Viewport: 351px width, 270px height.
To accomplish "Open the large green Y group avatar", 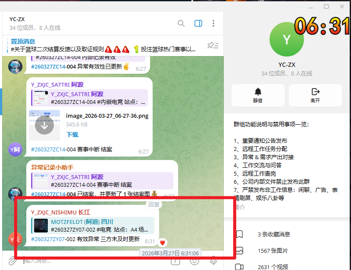I will [286, 39].
